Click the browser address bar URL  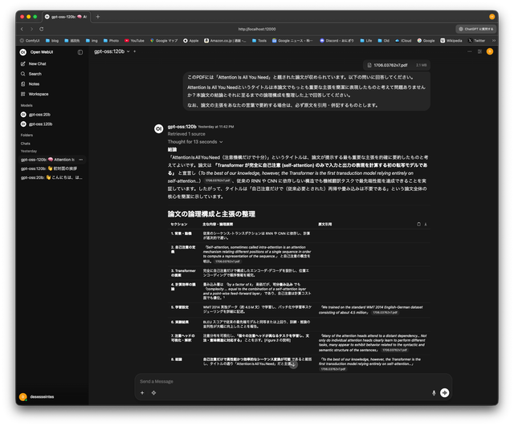pyautogui.click(x=257, y=29)
